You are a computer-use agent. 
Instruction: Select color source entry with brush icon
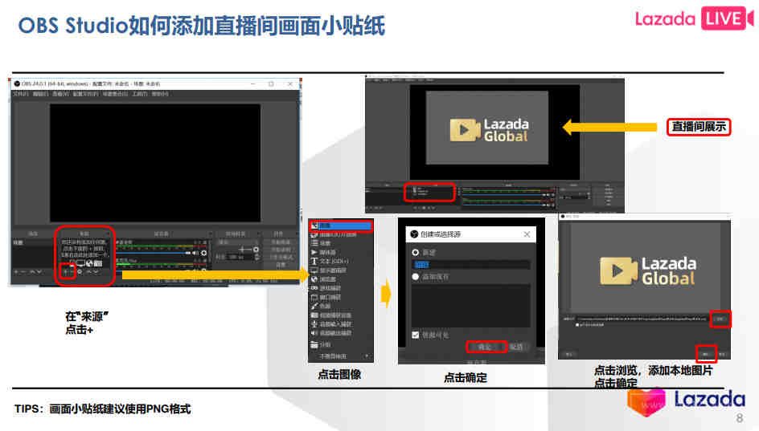click(341, 306)
